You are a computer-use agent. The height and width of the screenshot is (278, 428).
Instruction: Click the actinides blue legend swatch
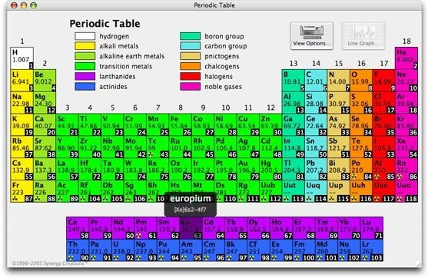pos(85,87)
